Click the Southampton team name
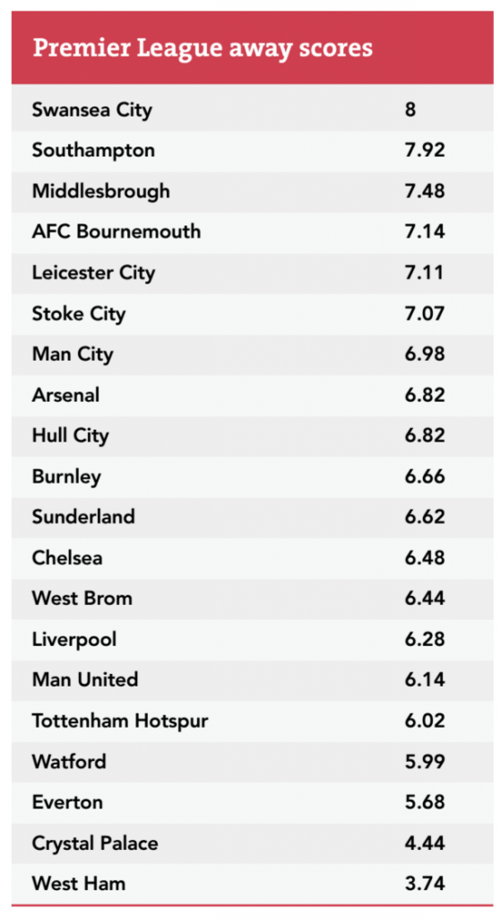Image resolution: width=501 pixels, height=919 pixels. [93, 151]
